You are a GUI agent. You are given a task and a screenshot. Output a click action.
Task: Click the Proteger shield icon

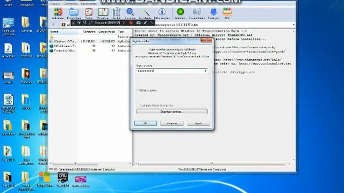point(213,13)
